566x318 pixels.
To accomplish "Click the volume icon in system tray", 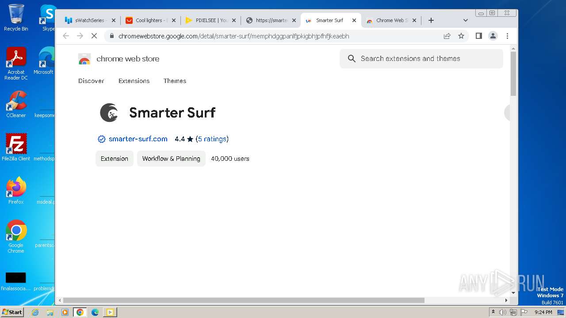I will click(x=503, y=312).
